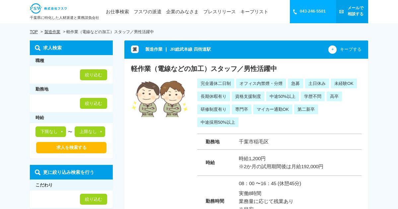
Task: Select the 未経験OK tag
Action: click(344, 84)
